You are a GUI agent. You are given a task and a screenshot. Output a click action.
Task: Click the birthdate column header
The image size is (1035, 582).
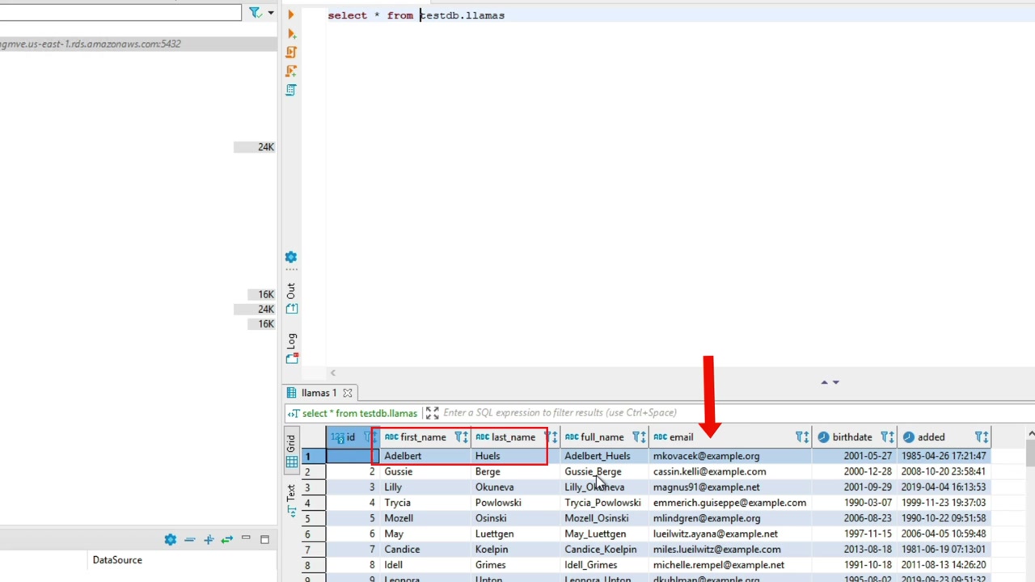(x=851, y=437)
